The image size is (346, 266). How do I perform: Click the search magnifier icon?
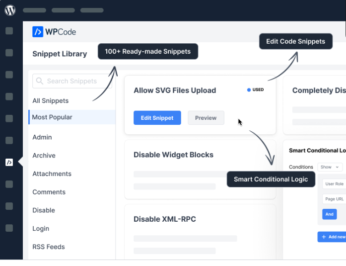point(40,81)
